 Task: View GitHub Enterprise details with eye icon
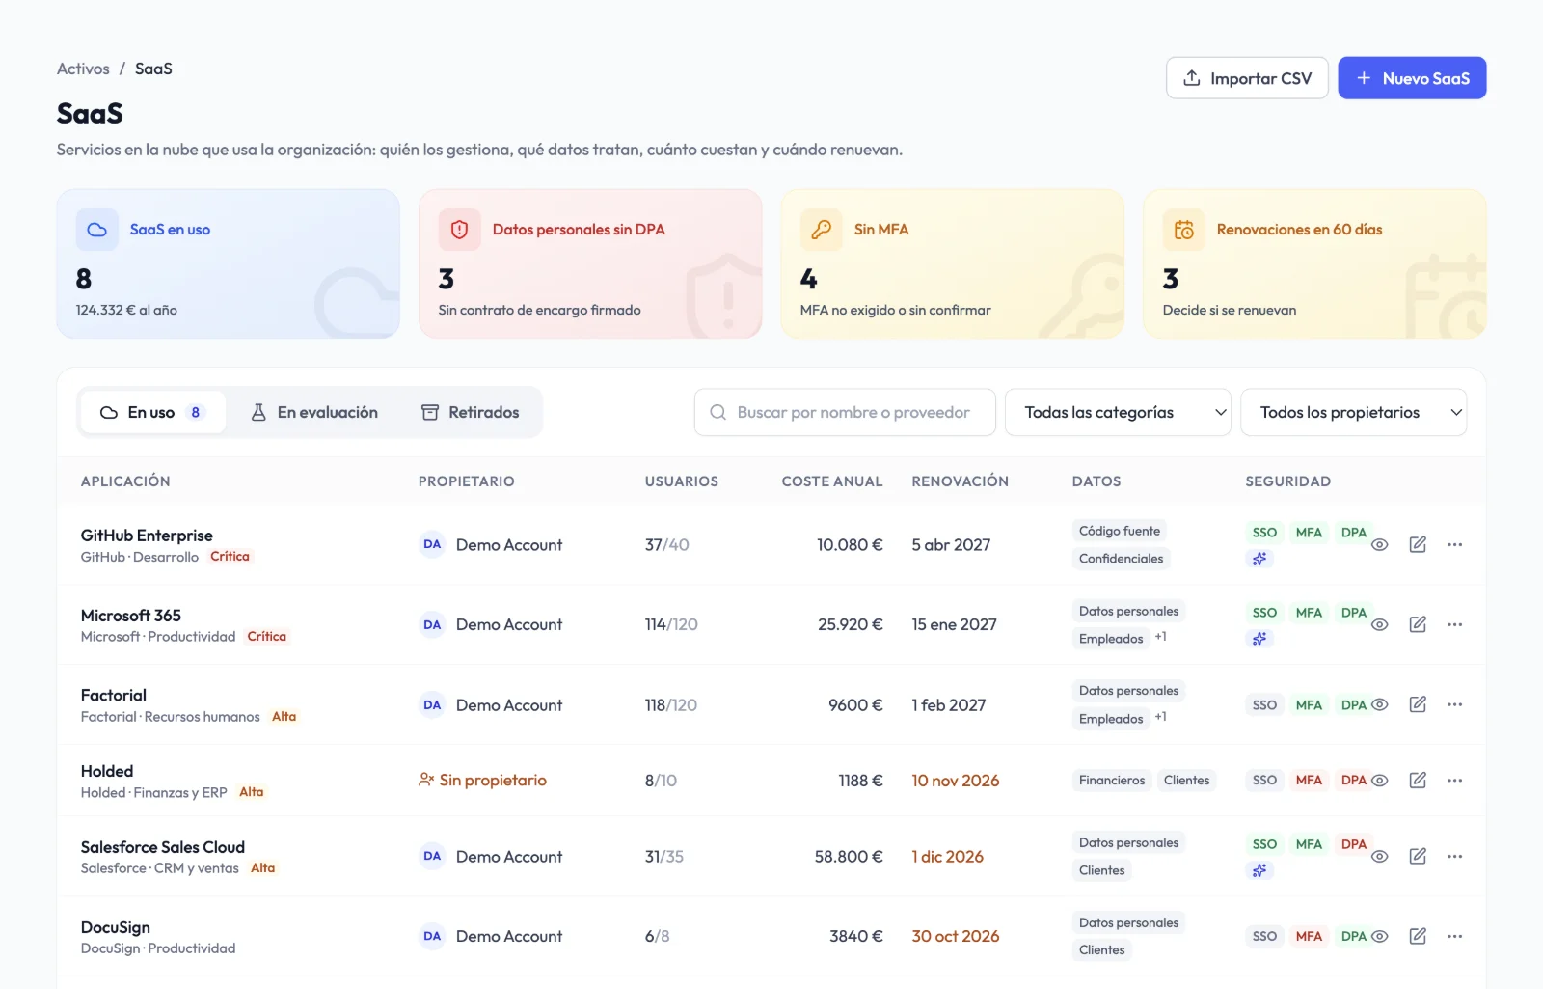tap(1380, 544)
